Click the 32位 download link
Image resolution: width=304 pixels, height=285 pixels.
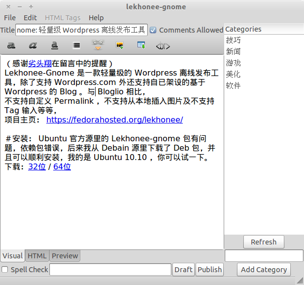click(37, 166)
